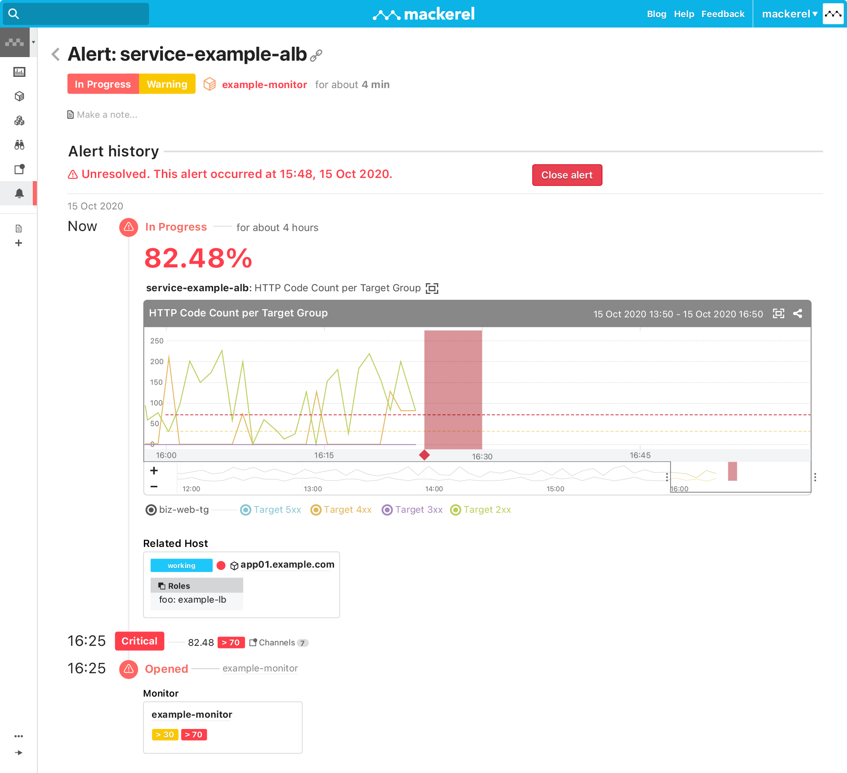Open example-monitor link beside Opened
The height and width of the screenshot is (773, 847).
coord(260,668)
